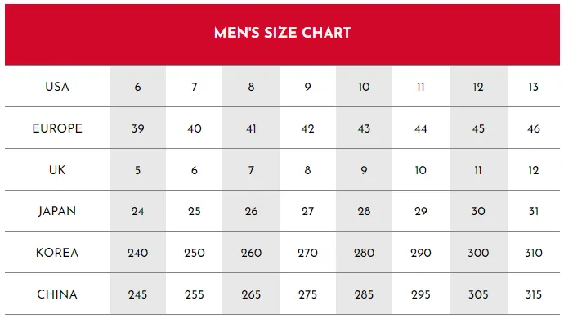This screenshot has height=319, width=564.
Task: Click China size 275 cell
Action: click(307, 294)
